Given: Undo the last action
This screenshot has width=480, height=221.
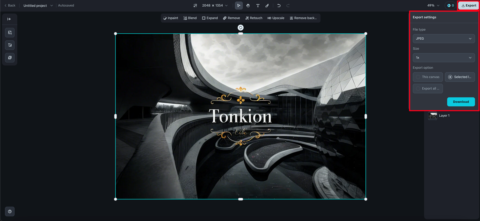Looking at the screenshot, I should coord(279,6).
